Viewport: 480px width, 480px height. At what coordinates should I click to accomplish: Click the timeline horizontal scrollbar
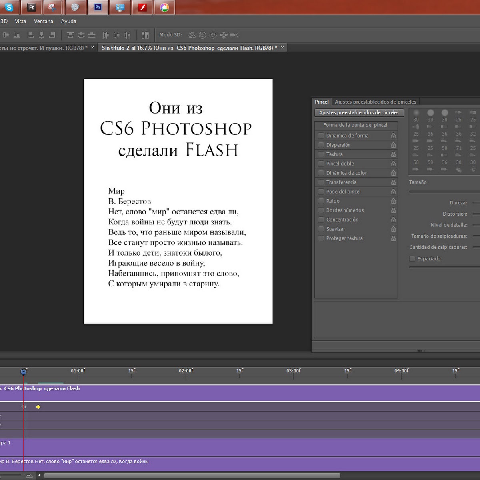pyautogui.click(x=192, y=476)
